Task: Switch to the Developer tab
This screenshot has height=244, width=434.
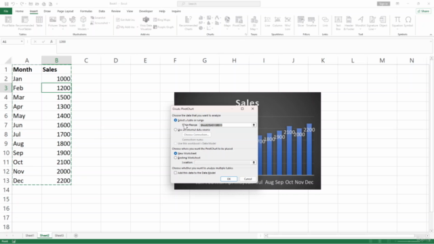Action: 146,11
